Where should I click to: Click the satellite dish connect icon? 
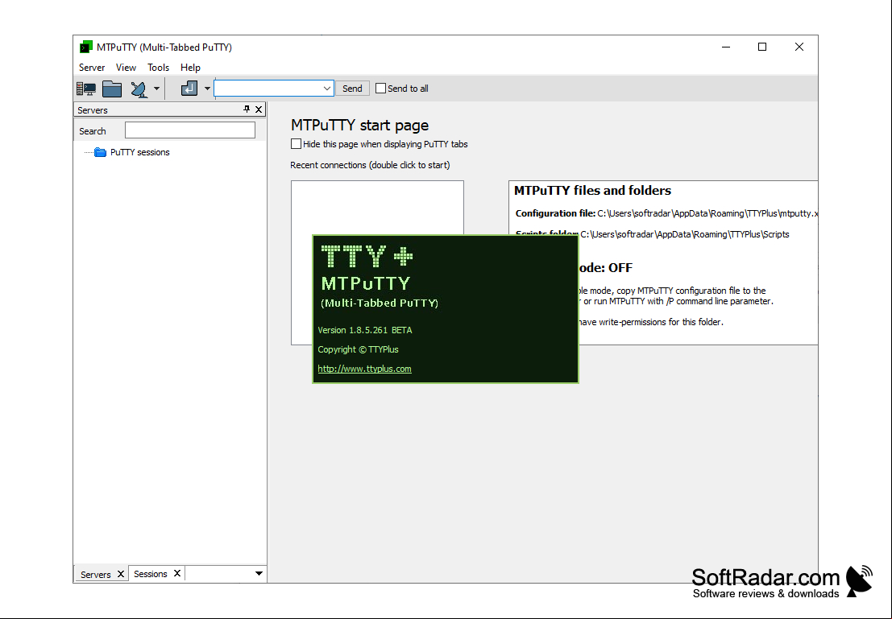(x=139, y=89)
